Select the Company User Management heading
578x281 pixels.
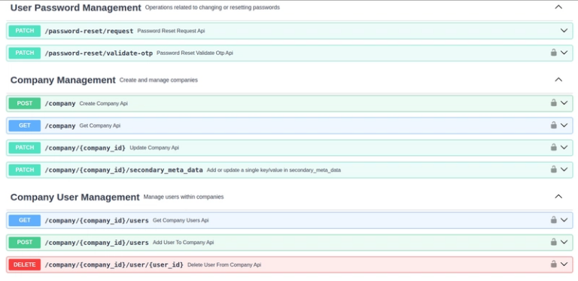(75, 197)
